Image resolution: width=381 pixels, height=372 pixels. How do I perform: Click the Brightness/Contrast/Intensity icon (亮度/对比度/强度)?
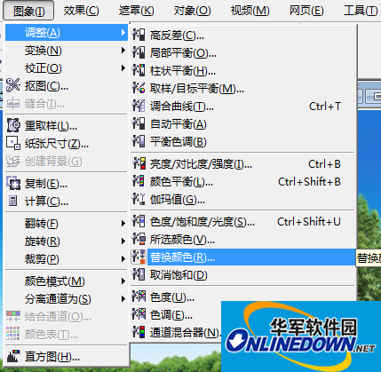[139, 163]
